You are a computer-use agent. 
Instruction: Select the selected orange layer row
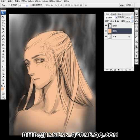[x=120, y=31]
